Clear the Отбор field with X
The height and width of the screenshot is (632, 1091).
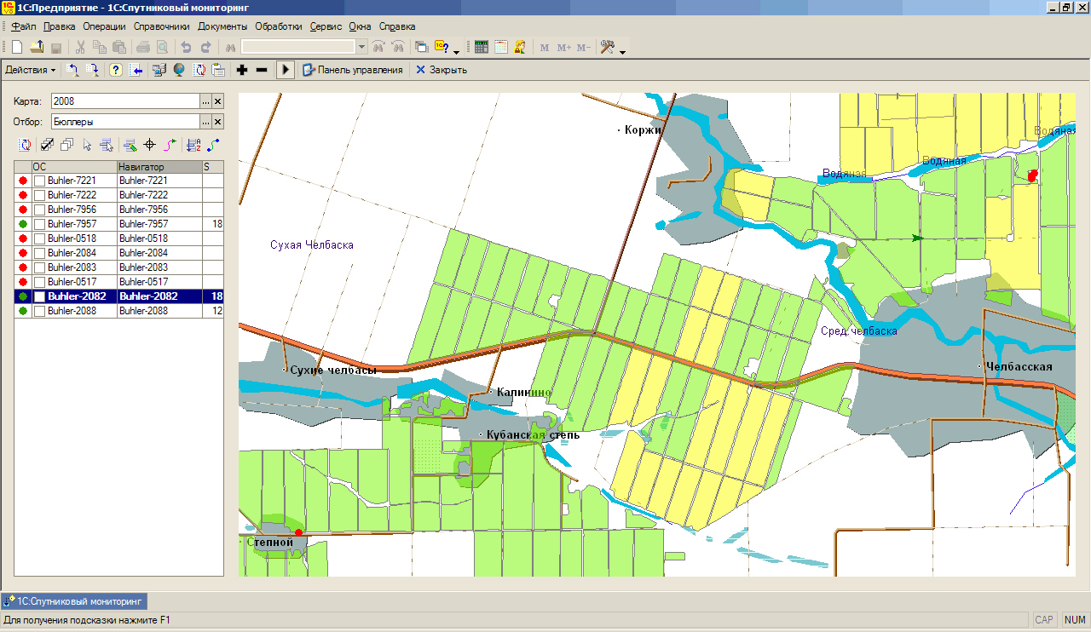point(217,121)
